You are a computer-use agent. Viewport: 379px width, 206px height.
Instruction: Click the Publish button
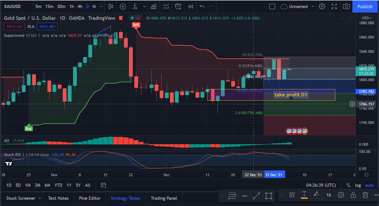(365, 7)
